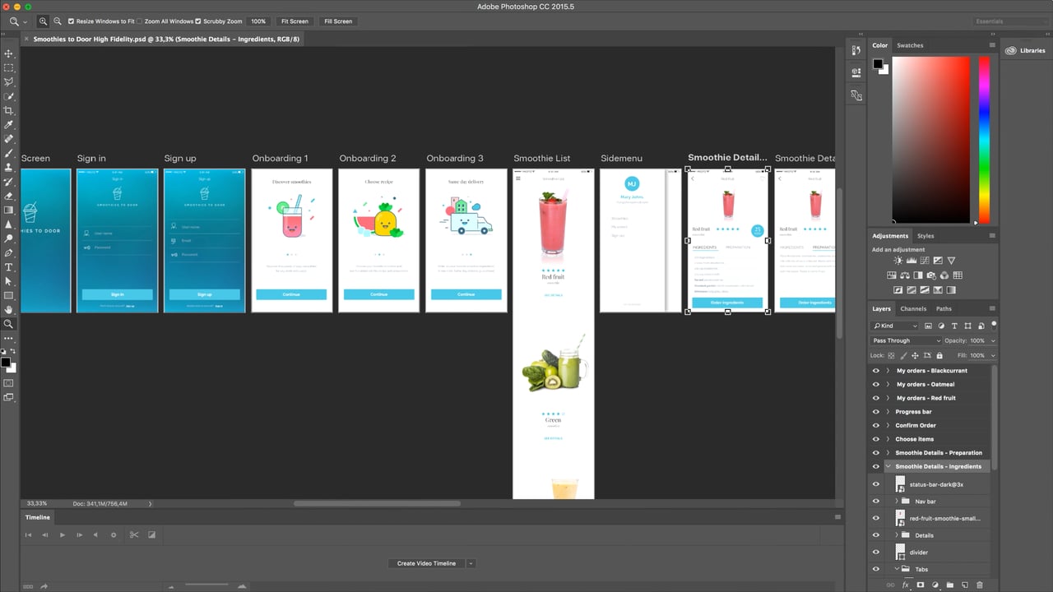
Task: Select the Zoom tool in the toolbox
Action: pyautogui.click(x=9, y=324)
